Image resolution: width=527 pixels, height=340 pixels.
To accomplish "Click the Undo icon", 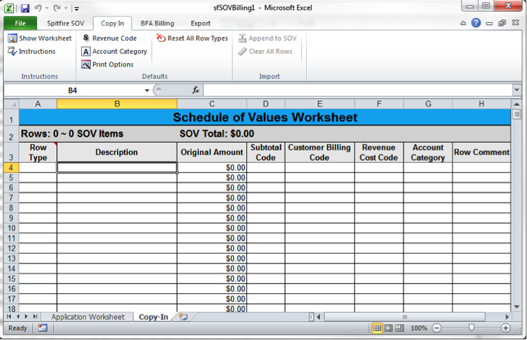I will click(38, 8).
